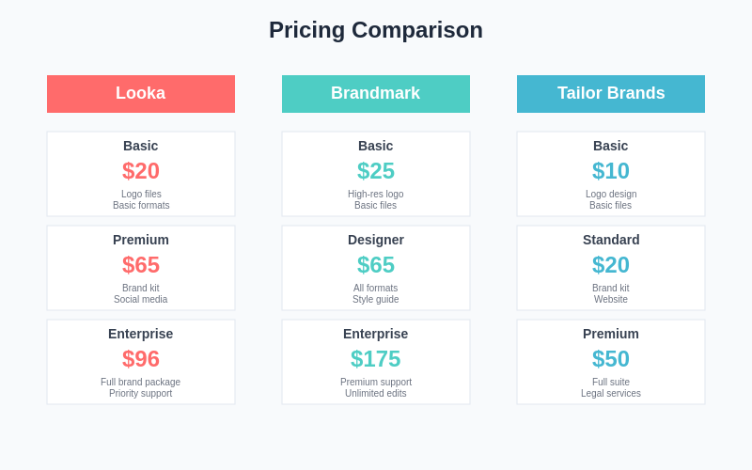The width and height of the screenshot is (752, 470).
Task: Click the "Style guide" feature text
Action: pyautogui.click(x=376, y=300)
